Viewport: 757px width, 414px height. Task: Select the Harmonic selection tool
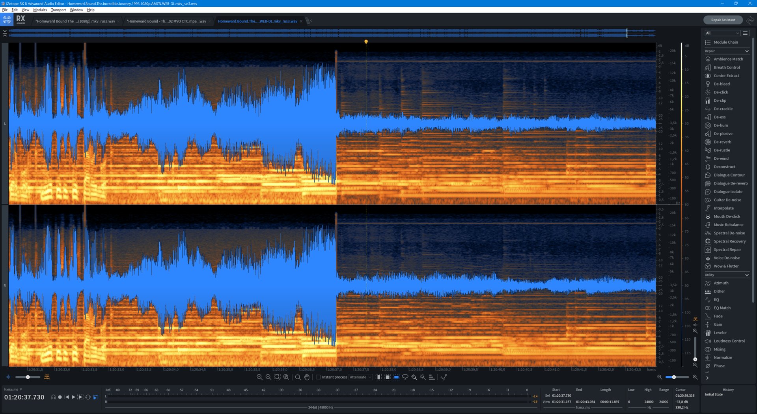coord(432,377)
